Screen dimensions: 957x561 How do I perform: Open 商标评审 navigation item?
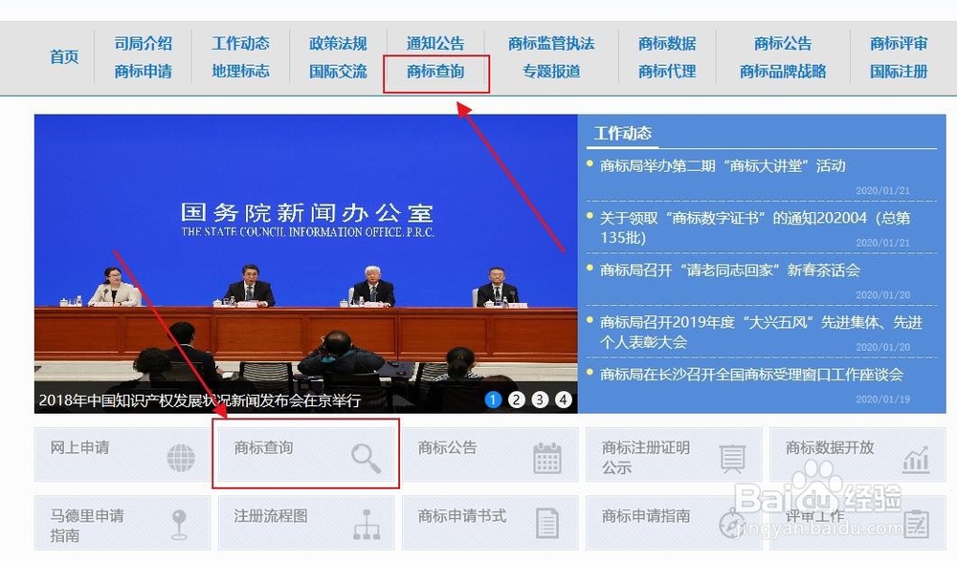click(899, 43)
